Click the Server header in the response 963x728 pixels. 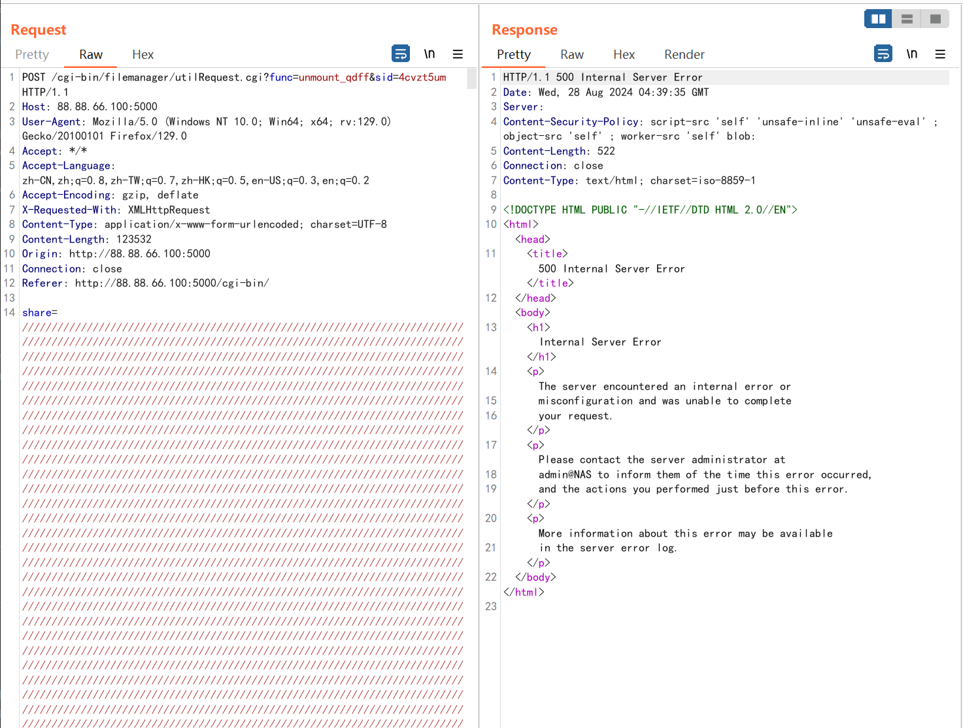tap(523, 107)
